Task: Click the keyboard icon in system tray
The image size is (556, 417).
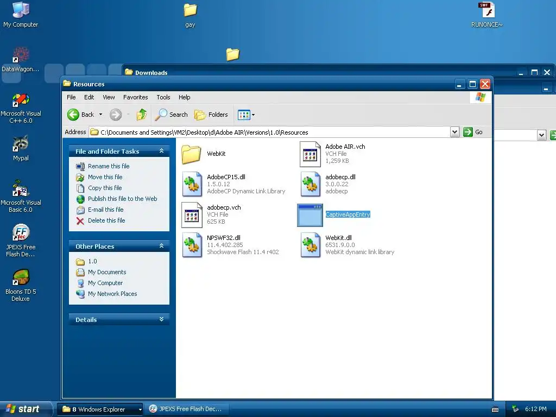Action: (x=495, y=409)
